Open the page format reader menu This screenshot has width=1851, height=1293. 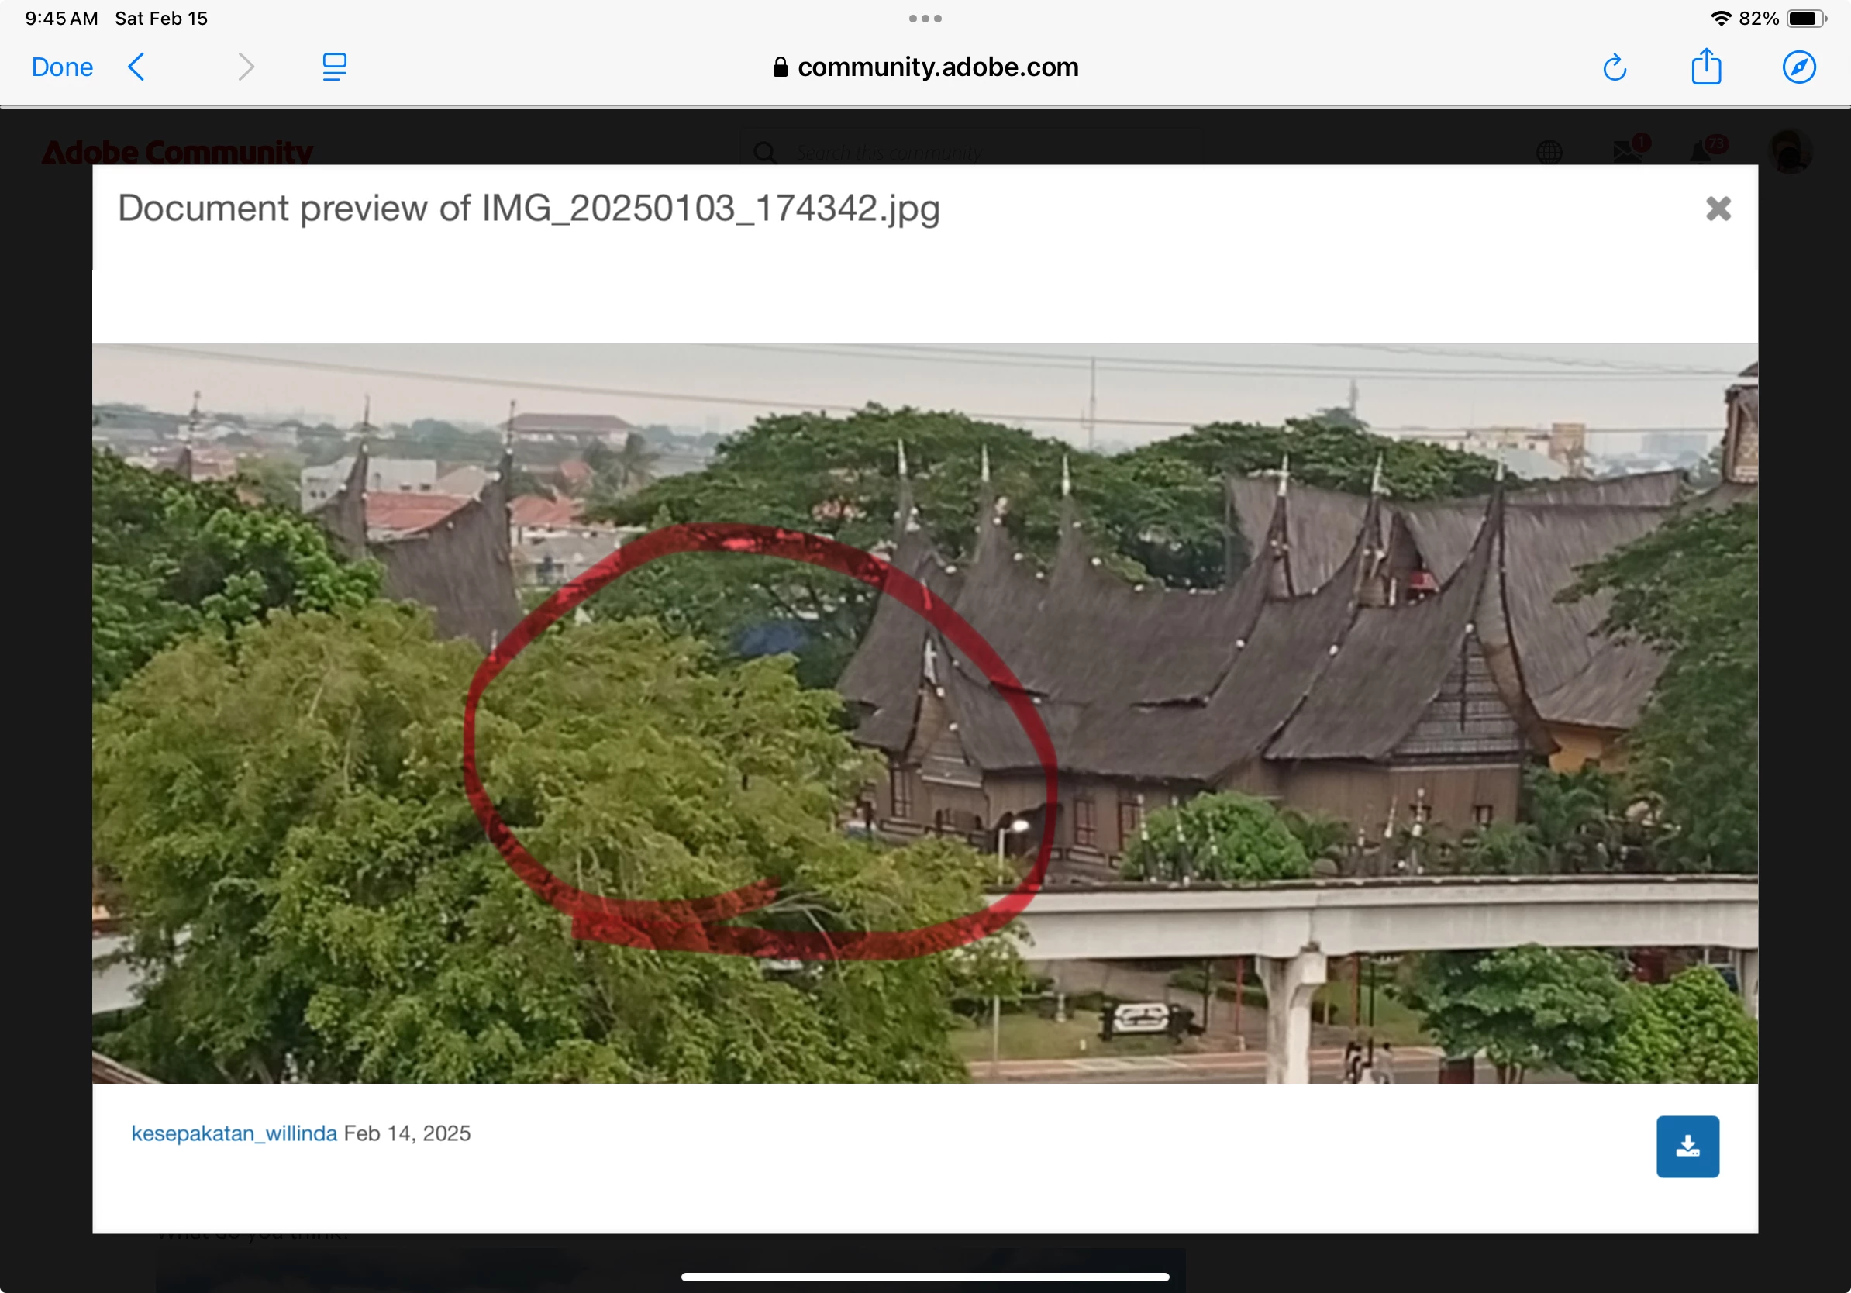click(334, 67)
